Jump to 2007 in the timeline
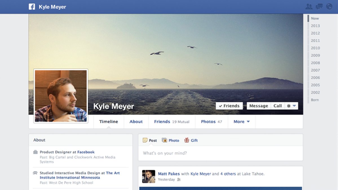The height and width of the screenshot is (190, 338). 315,70
